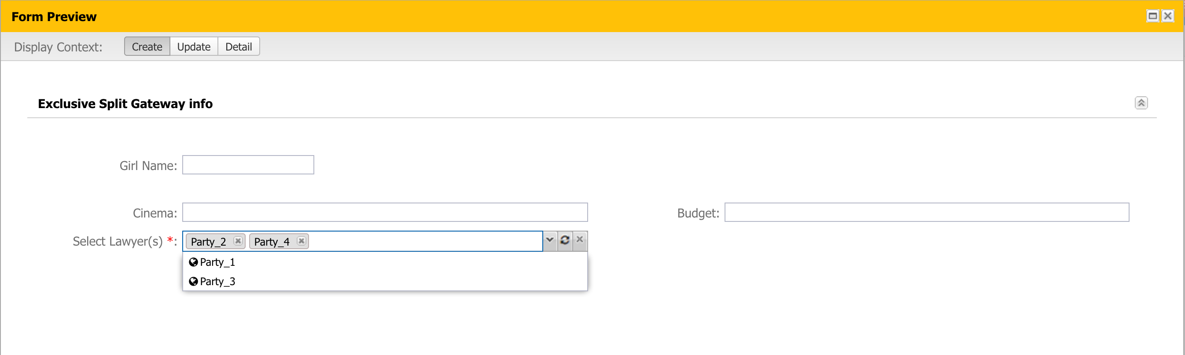Focus the Cinema input field

(385, 212)
